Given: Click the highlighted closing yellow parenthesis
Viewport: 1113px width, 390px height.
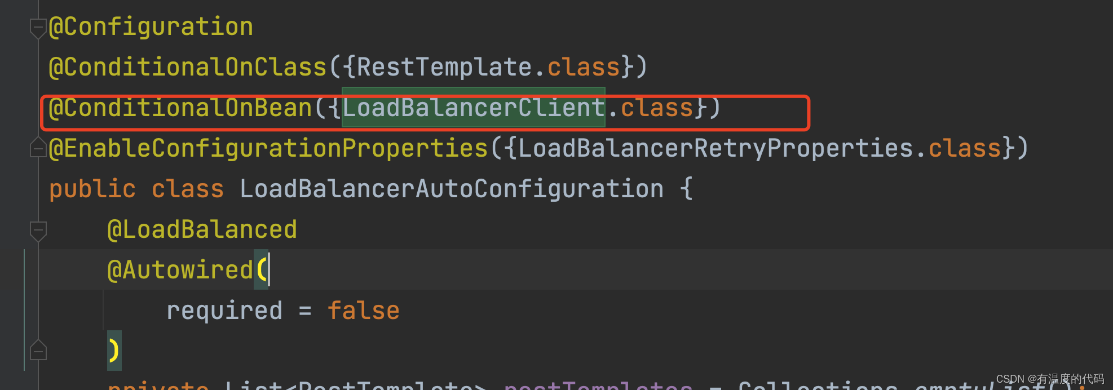Looking at the screenshot, I should pyautogui.click(x=114, y=351).
